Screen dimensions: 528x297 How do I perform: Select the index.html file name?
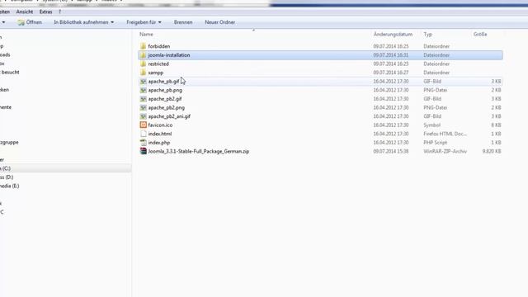tap(160, 134)
